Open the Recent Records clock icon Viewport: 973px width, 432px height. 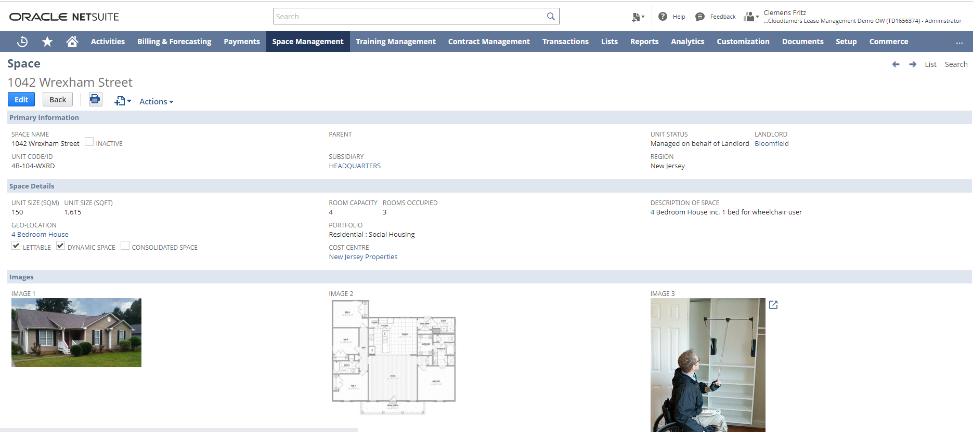coord(22,42)
